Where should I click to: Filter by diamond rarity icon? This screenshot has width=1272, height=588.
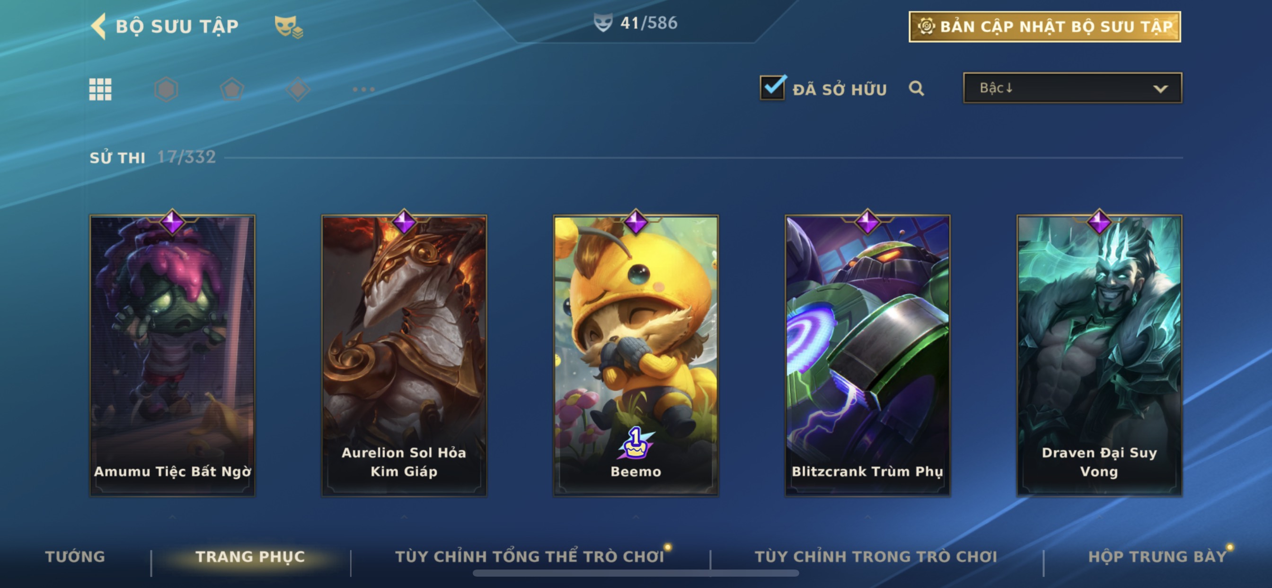298,89
